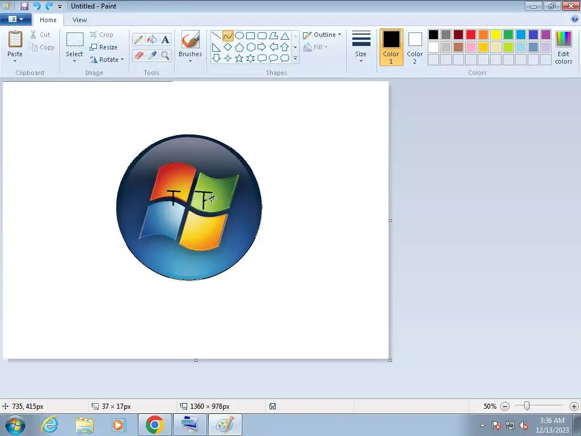Undo the last stroke
This screenshot has height=436, width=581.
[37, 6]
